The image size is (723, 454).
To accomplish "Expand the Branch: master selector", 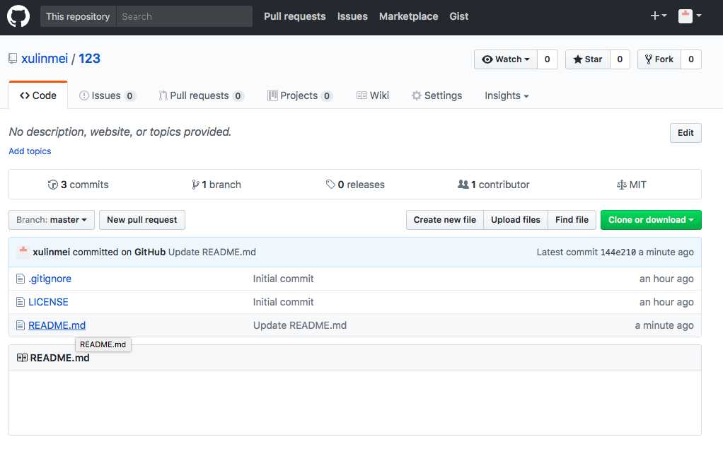I will coord(52,220).
